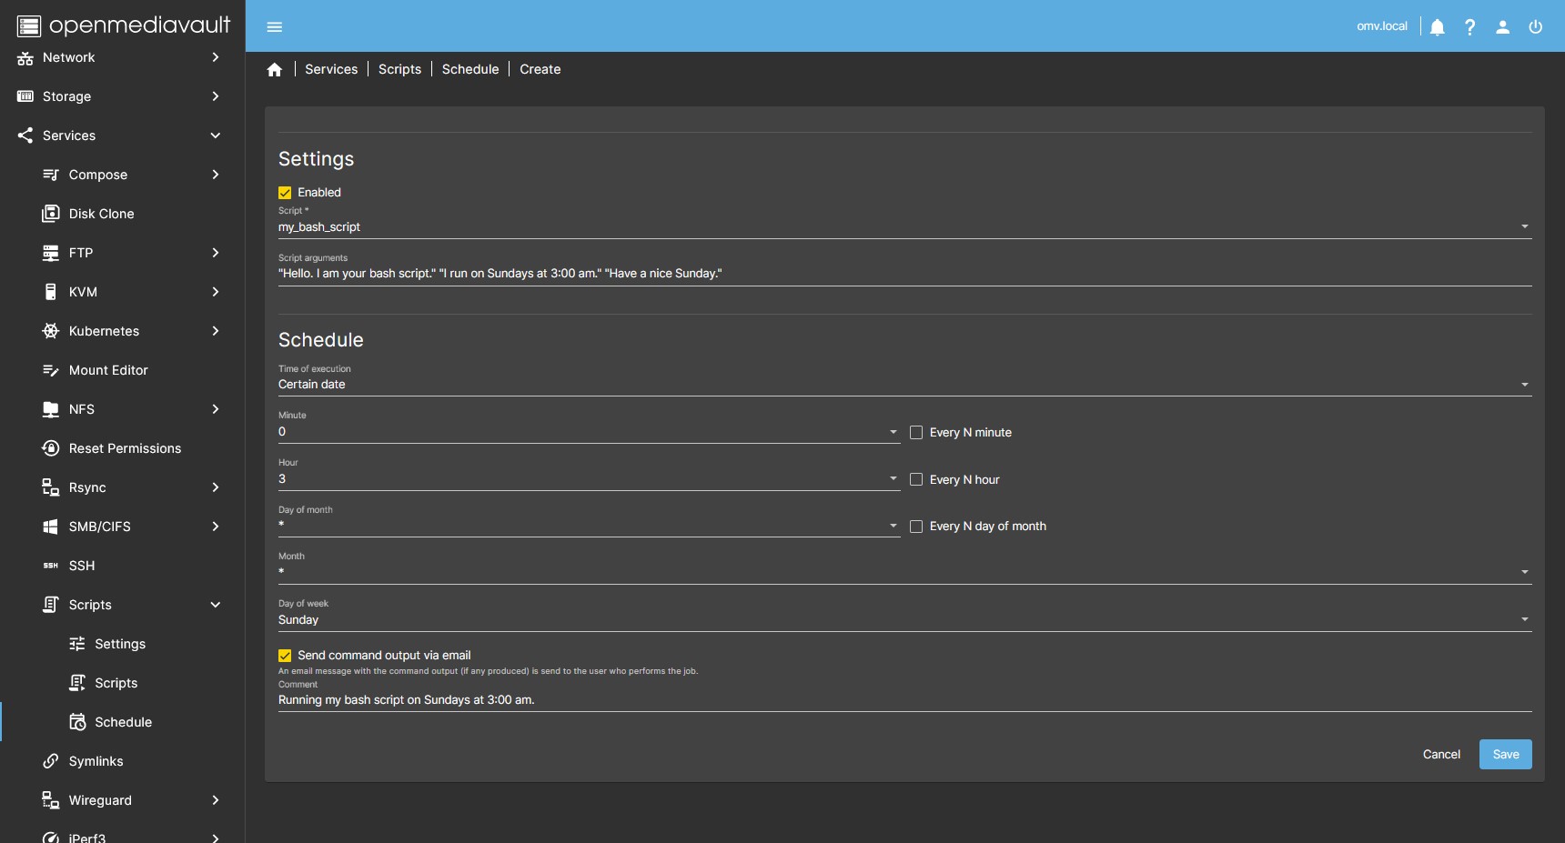This screenshot has width=1565, height=843.
Task: Click the notifications bell icon
Action: [1437, 27]
